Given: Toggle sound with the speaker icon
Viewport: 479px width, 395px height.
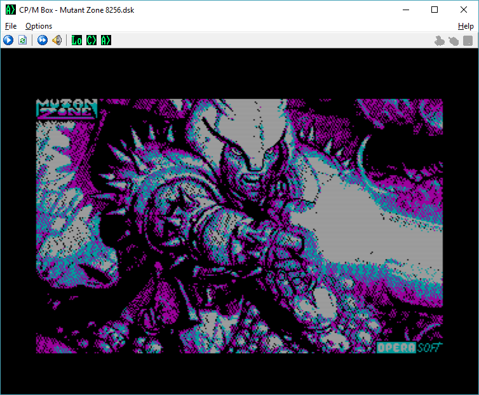Looking at the screenshot, I should 57,40.
